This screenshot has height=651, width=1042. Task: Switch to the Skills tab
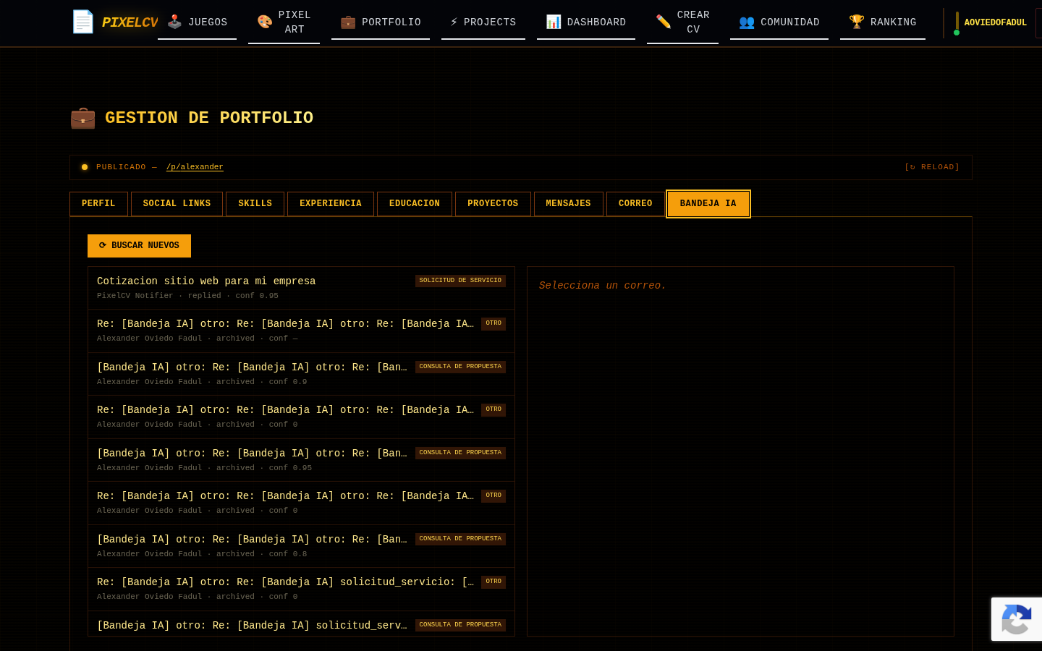(x=255, y=204)
